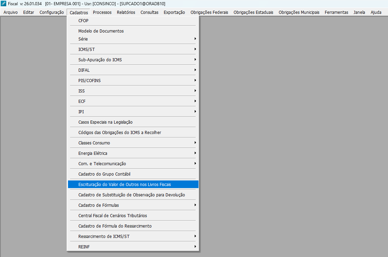Expand the PIS/COFINS submenu
The image size is (388, 257).
[133, 80]
